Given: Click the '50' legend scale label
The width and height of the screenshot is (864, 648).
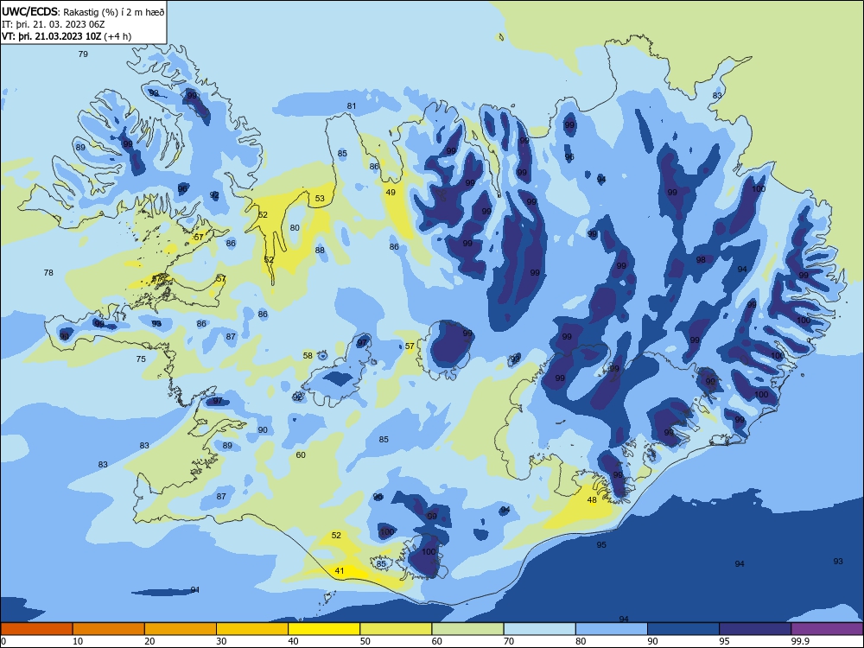Looking at the screenshot, I should point(365,641).
